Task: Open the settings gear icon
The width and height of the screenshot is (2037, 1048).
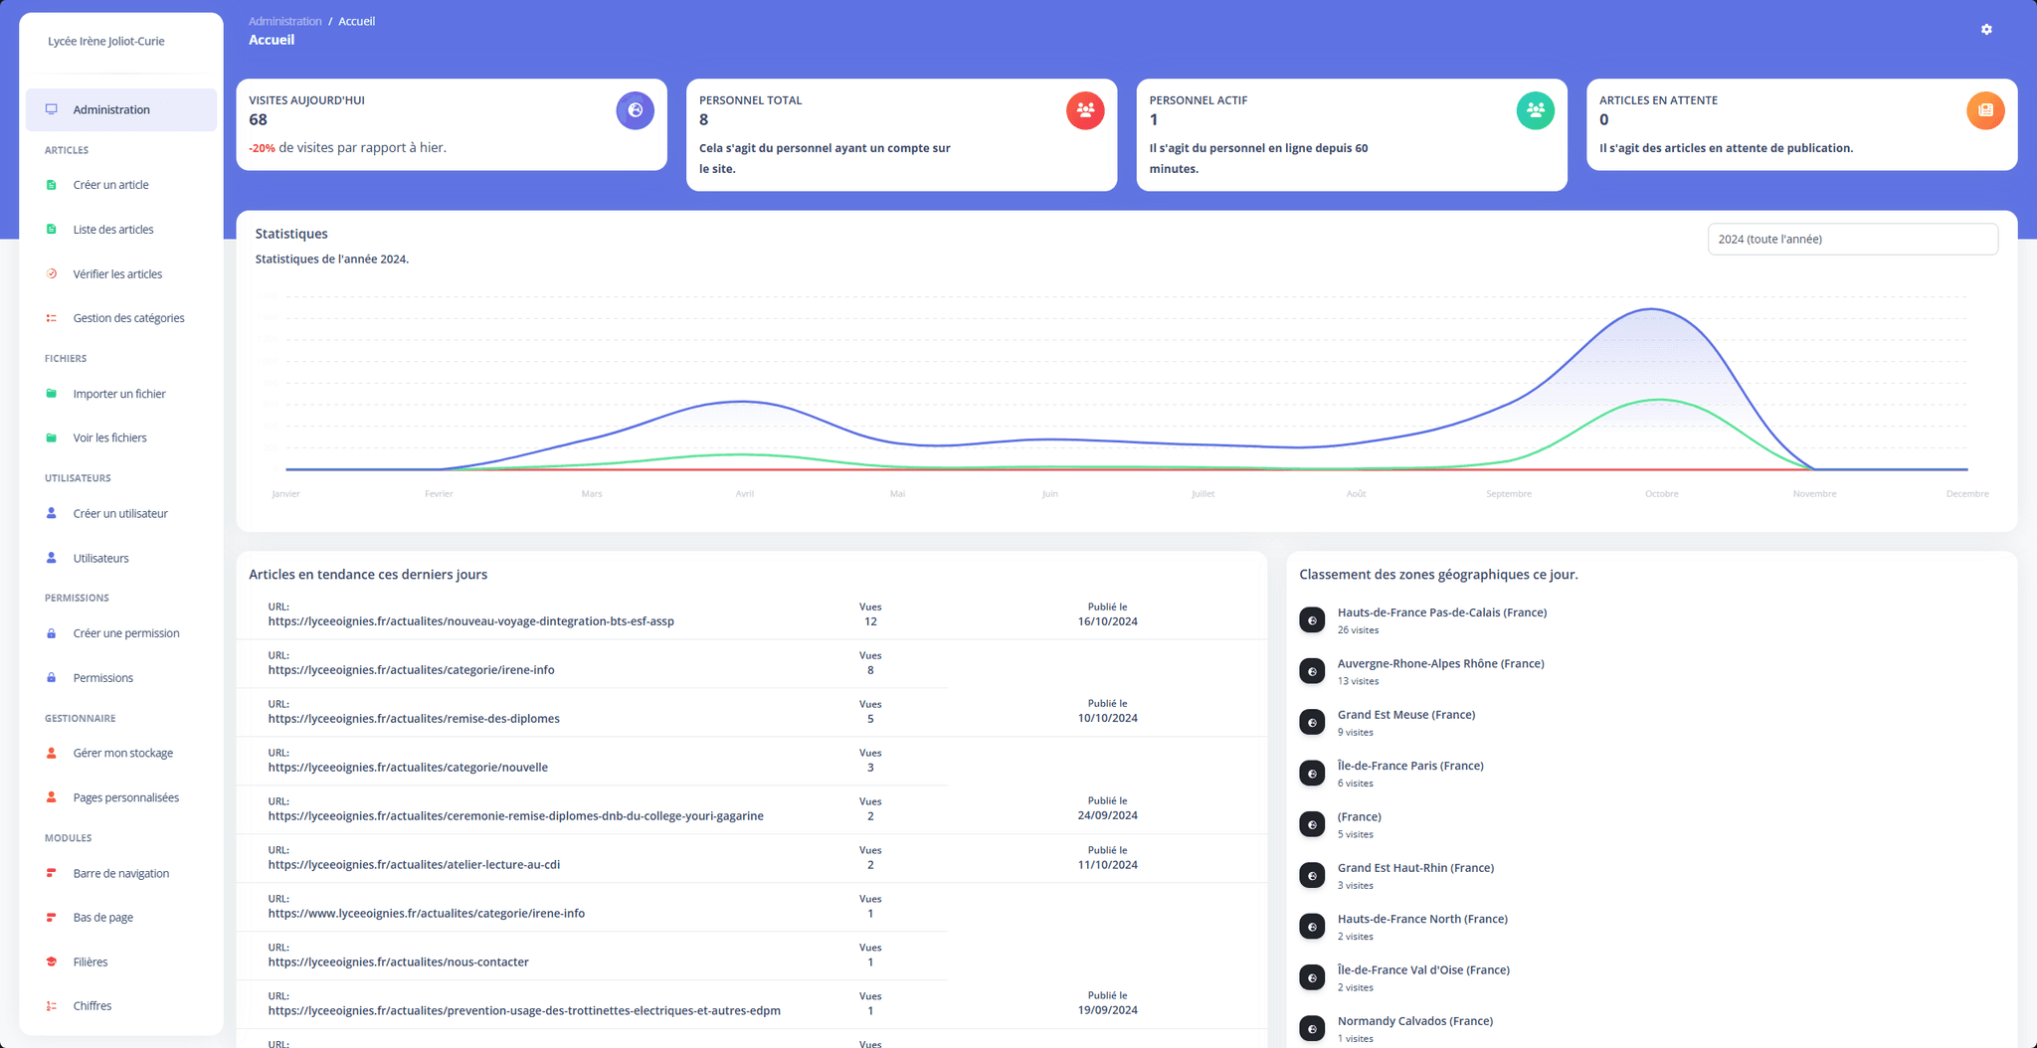Action: (1986, 30)
